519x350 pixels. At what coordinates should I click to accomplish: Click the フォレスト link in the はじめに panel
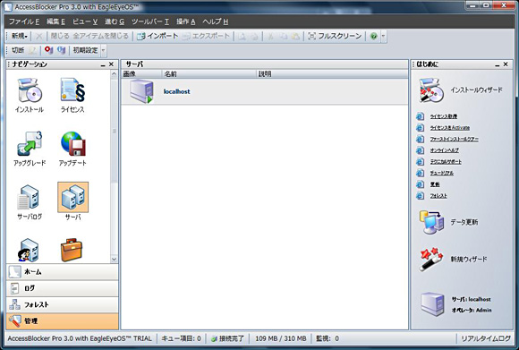coord(438,196)
